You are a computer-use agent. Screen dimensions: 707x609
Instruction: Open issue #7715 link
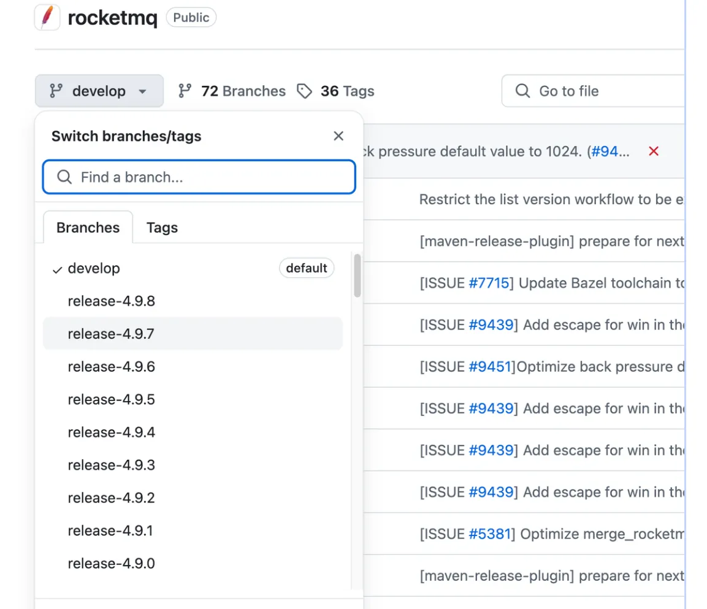[x=489, y=283]
